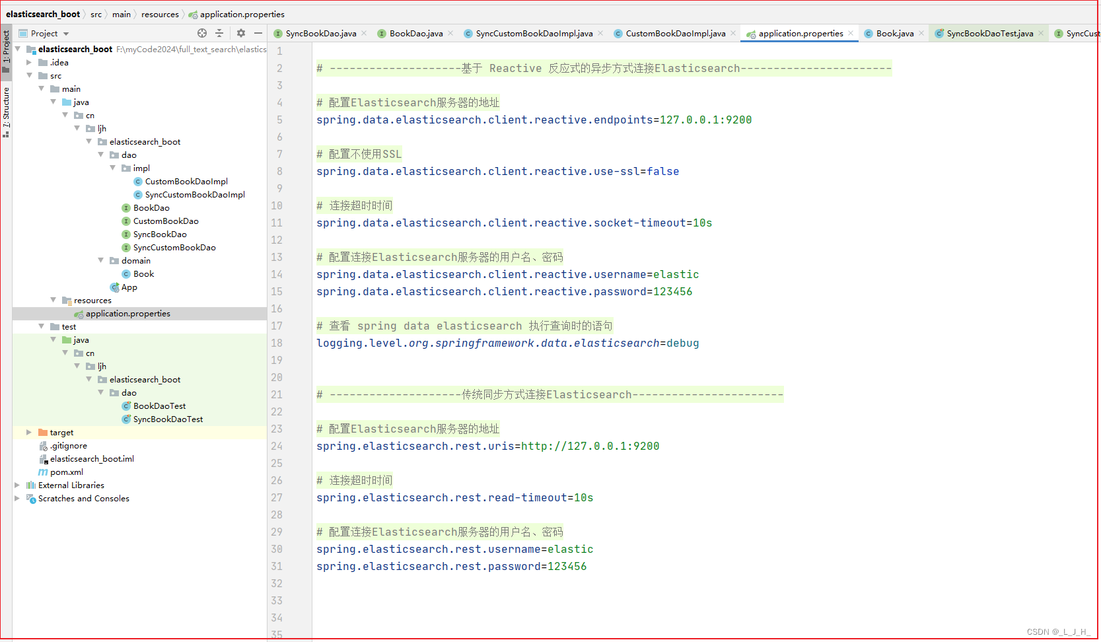Click the reactive endpoints property line

click(534, 120)
